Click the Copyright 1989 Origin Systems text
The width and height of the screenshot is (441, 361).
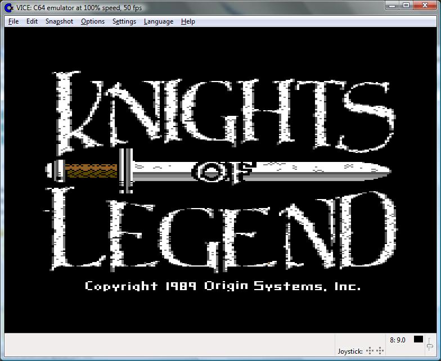click(223, 286)
